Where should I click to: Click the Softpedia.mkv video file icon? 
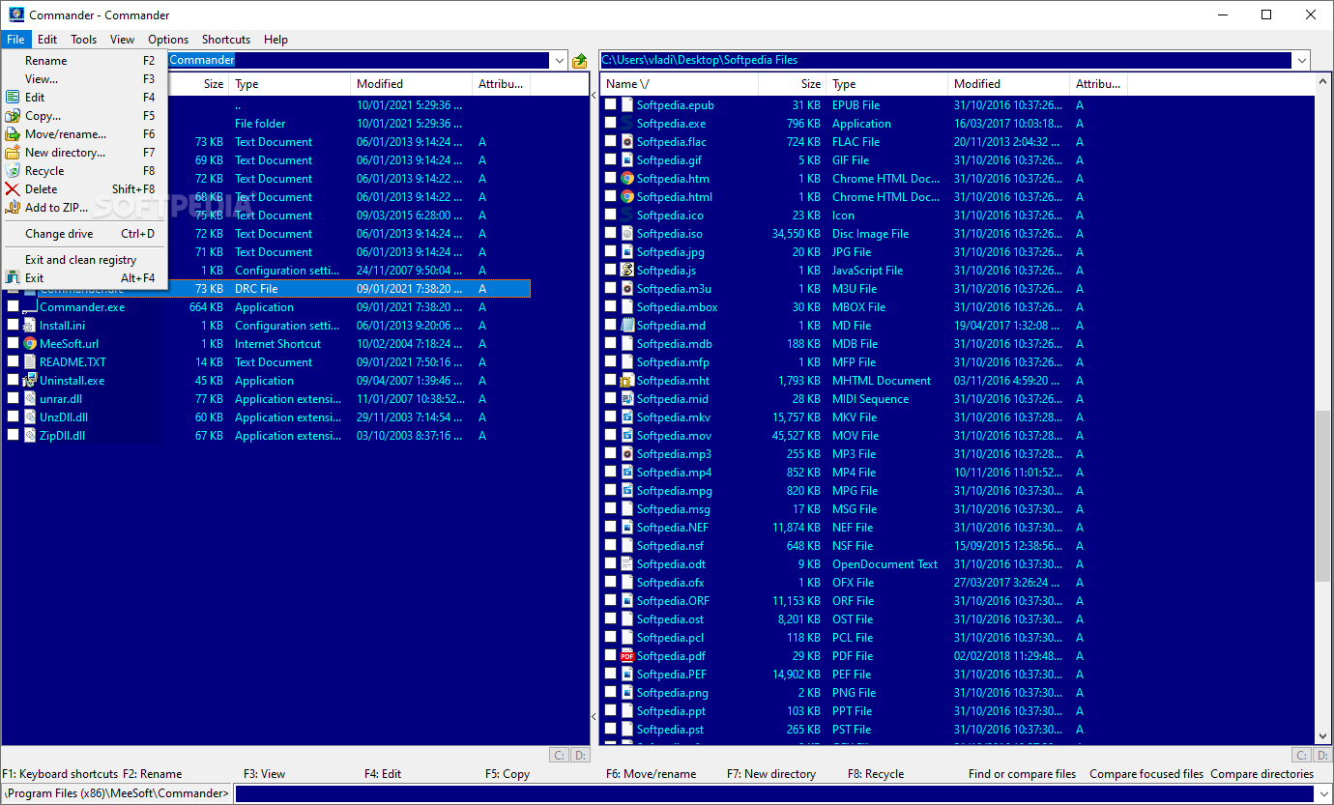[x=626, y=417]
